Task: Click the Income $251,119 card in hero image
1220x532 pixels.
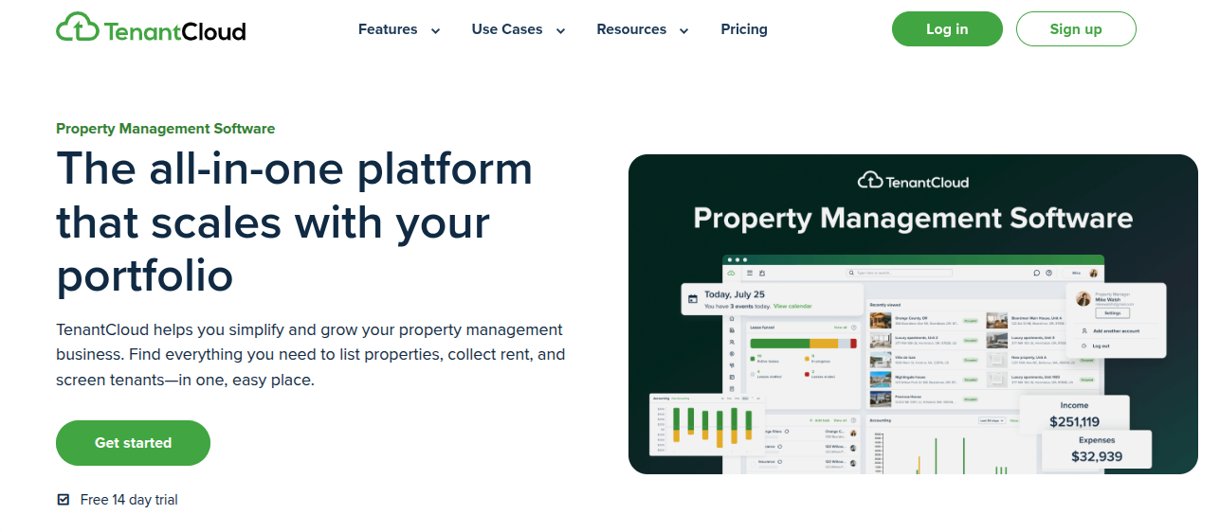Action: click(x=1074, y=414)
